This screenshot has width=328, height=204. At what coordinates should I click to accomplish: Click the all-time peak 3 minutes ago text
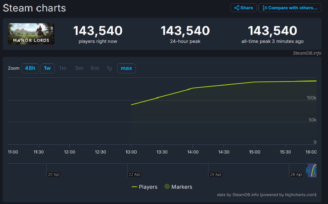click(273, 42)
